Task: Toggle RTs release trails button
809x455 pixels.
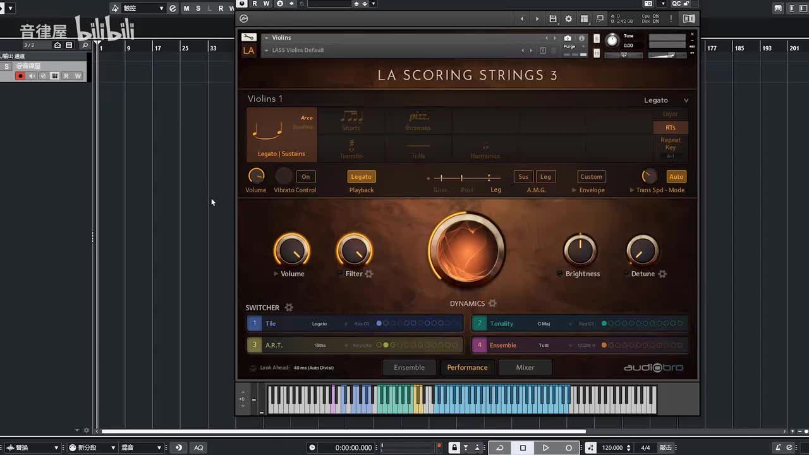Action: click(671, 128)
